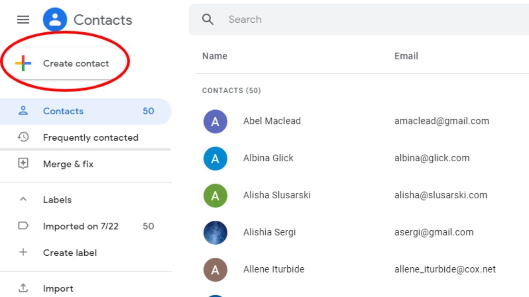
Task: Open contact Alishia Sergi
Action: pos(269,232)
